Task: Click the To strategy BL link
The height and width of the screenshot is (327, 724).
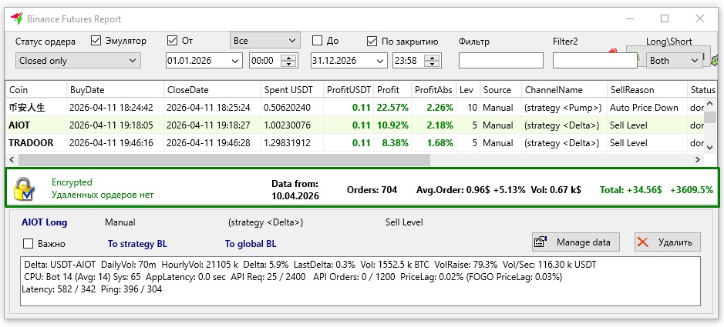Action: [136, 244]
